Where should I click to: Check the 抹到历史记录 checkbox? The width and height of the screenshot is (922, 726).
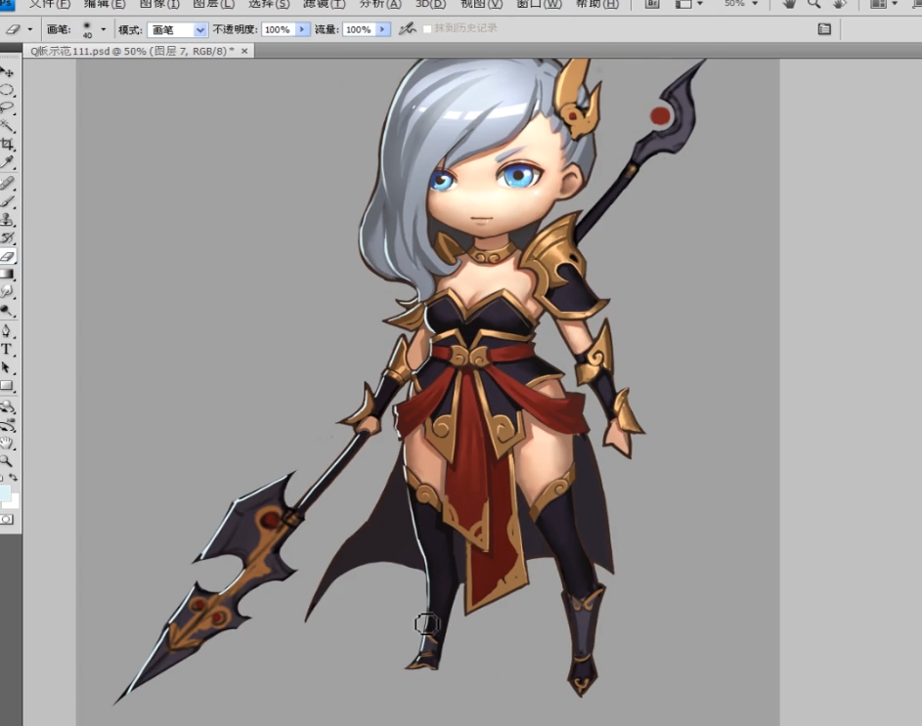click(x=427, y=28)
